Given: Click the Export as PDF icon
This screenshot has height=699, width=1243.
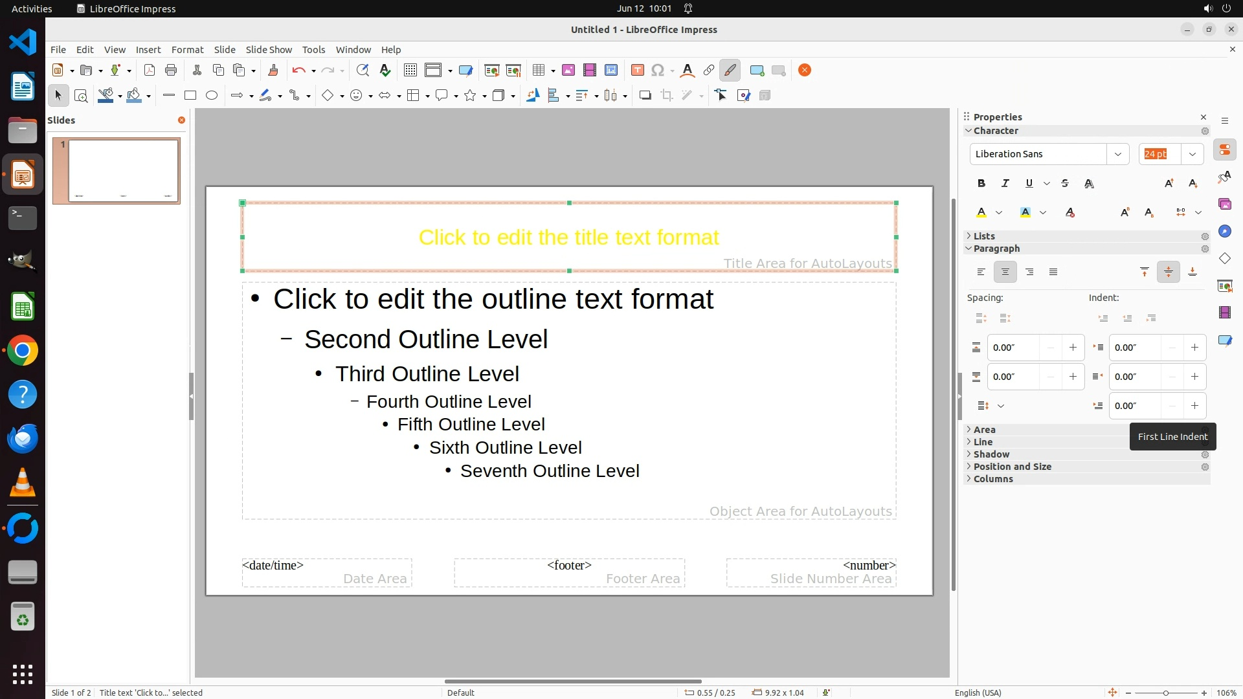Looking at the screenshot, I should tap(150, 71).
